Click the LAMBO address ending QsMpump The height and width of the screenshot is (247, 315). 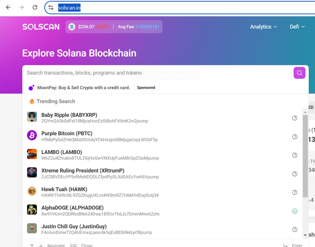pos(100,158)
